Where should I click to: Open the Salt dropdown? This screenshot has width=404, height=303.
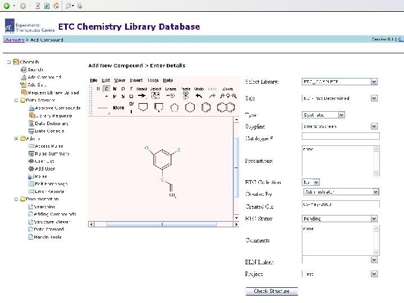pyautogui.click(x=374, y=98)
